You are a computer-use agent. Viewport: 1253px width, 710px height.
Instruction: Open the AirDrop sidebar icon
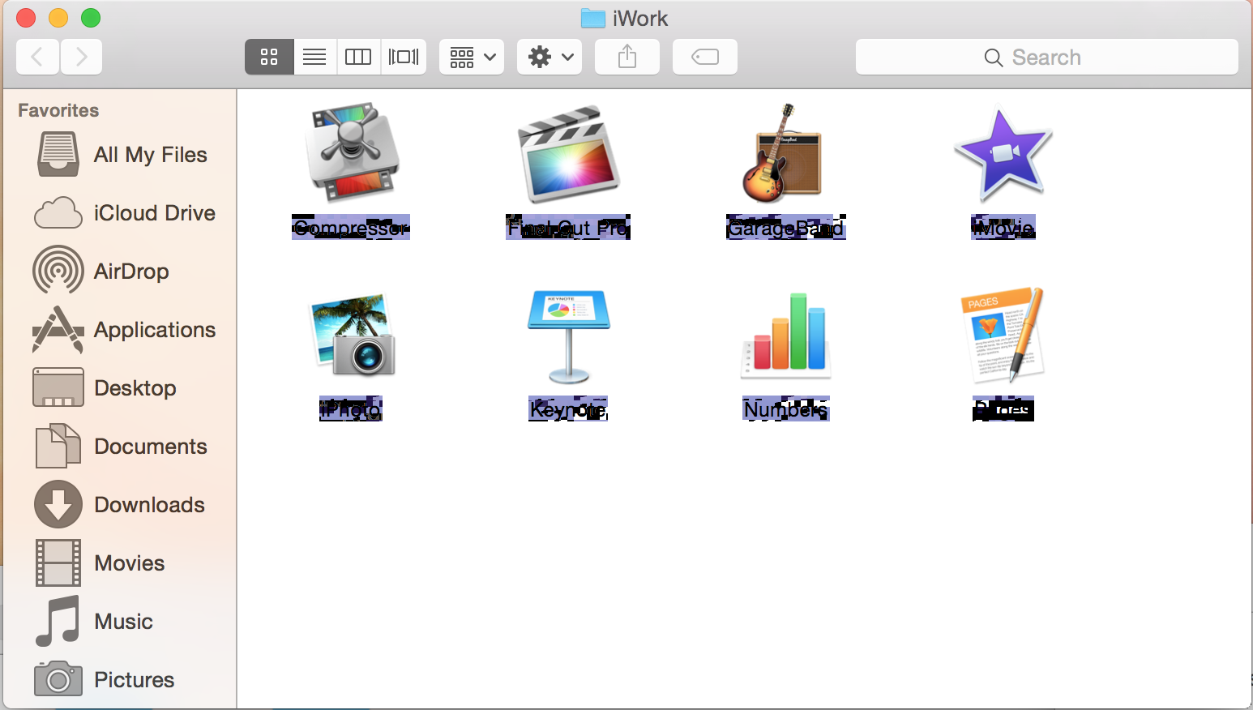[58, 271]
